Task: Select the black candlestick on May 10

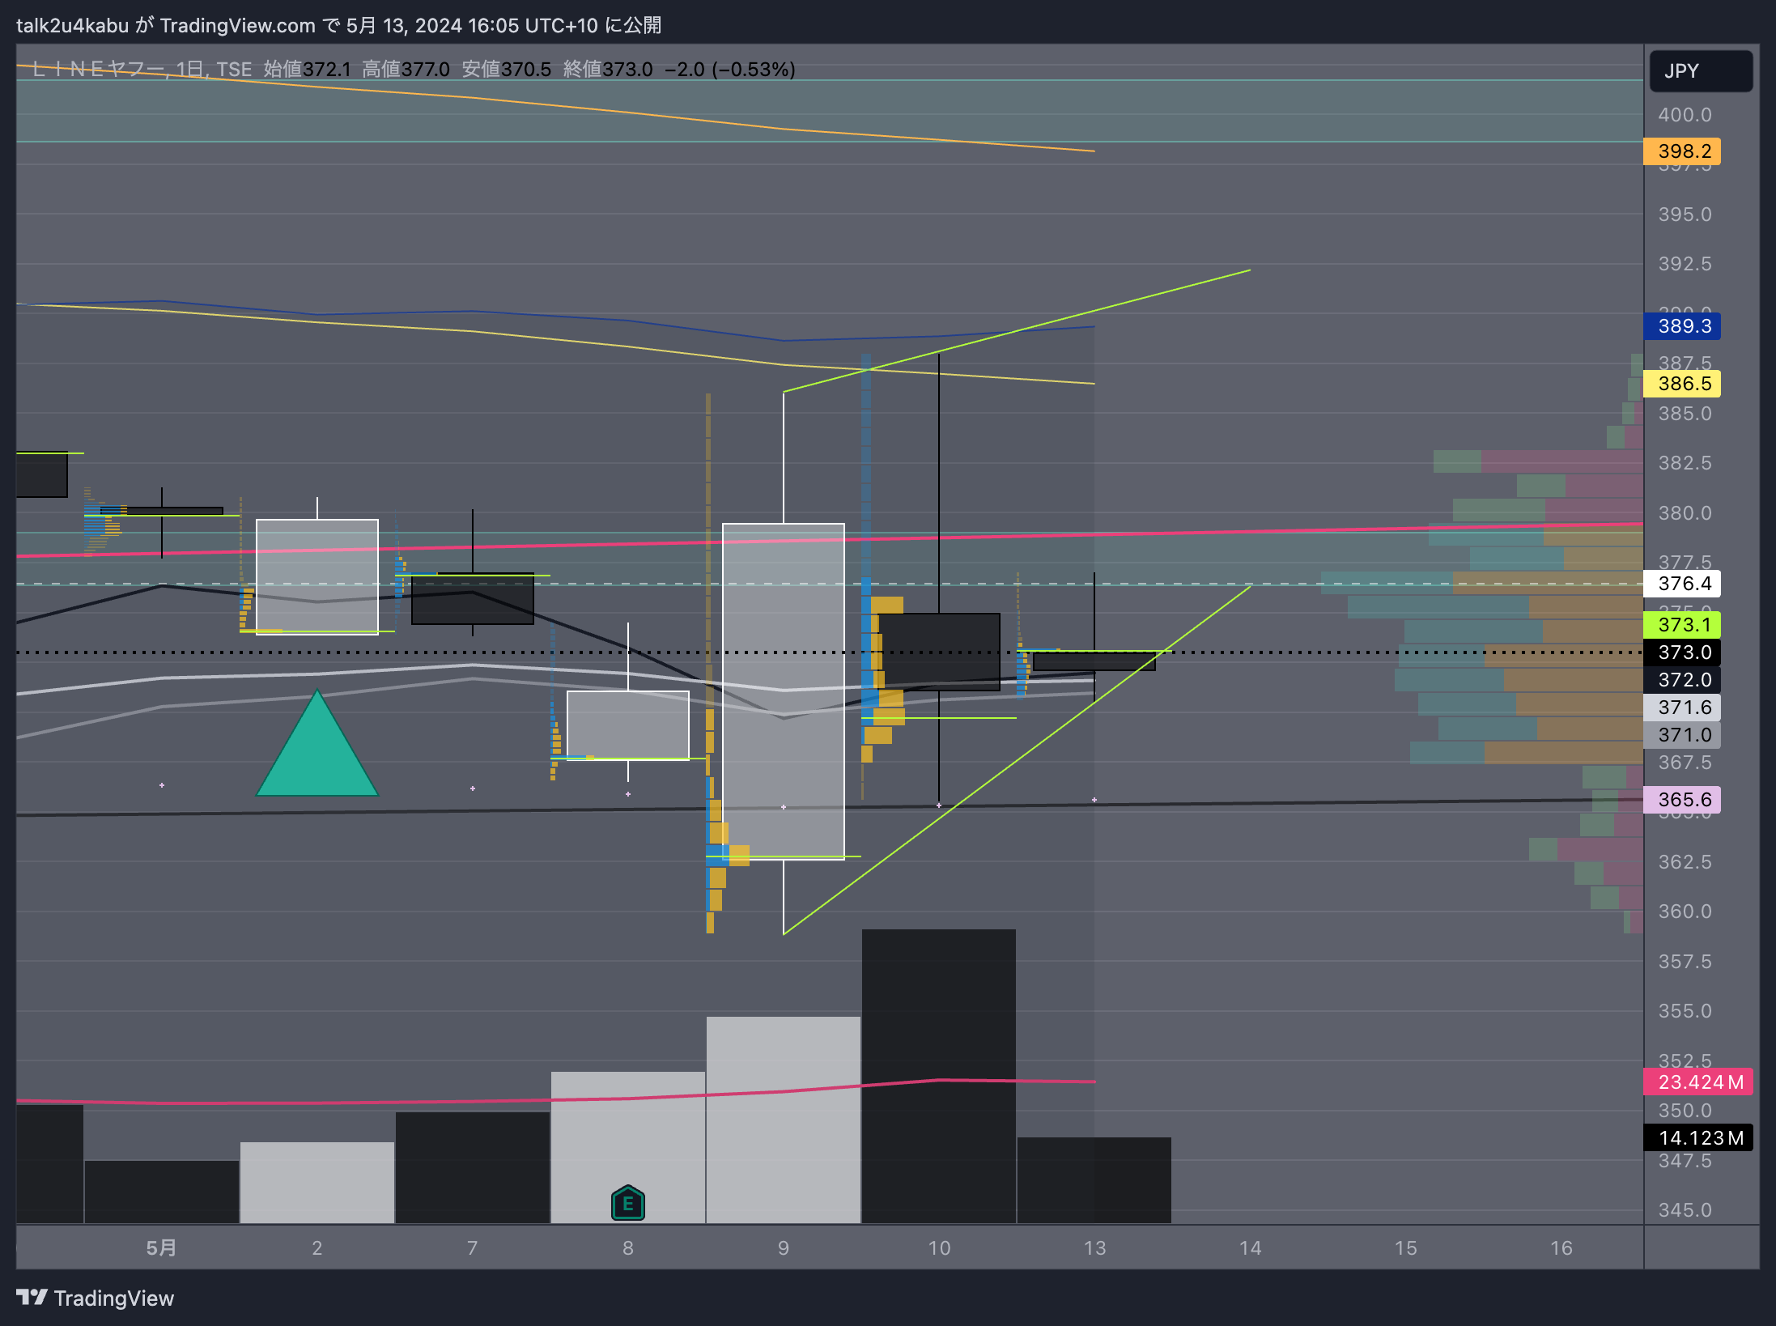Action: [x=939, y=652]
